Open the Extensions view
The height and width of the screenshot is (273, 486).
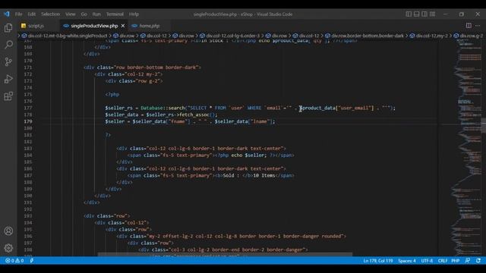coord(8,96)
